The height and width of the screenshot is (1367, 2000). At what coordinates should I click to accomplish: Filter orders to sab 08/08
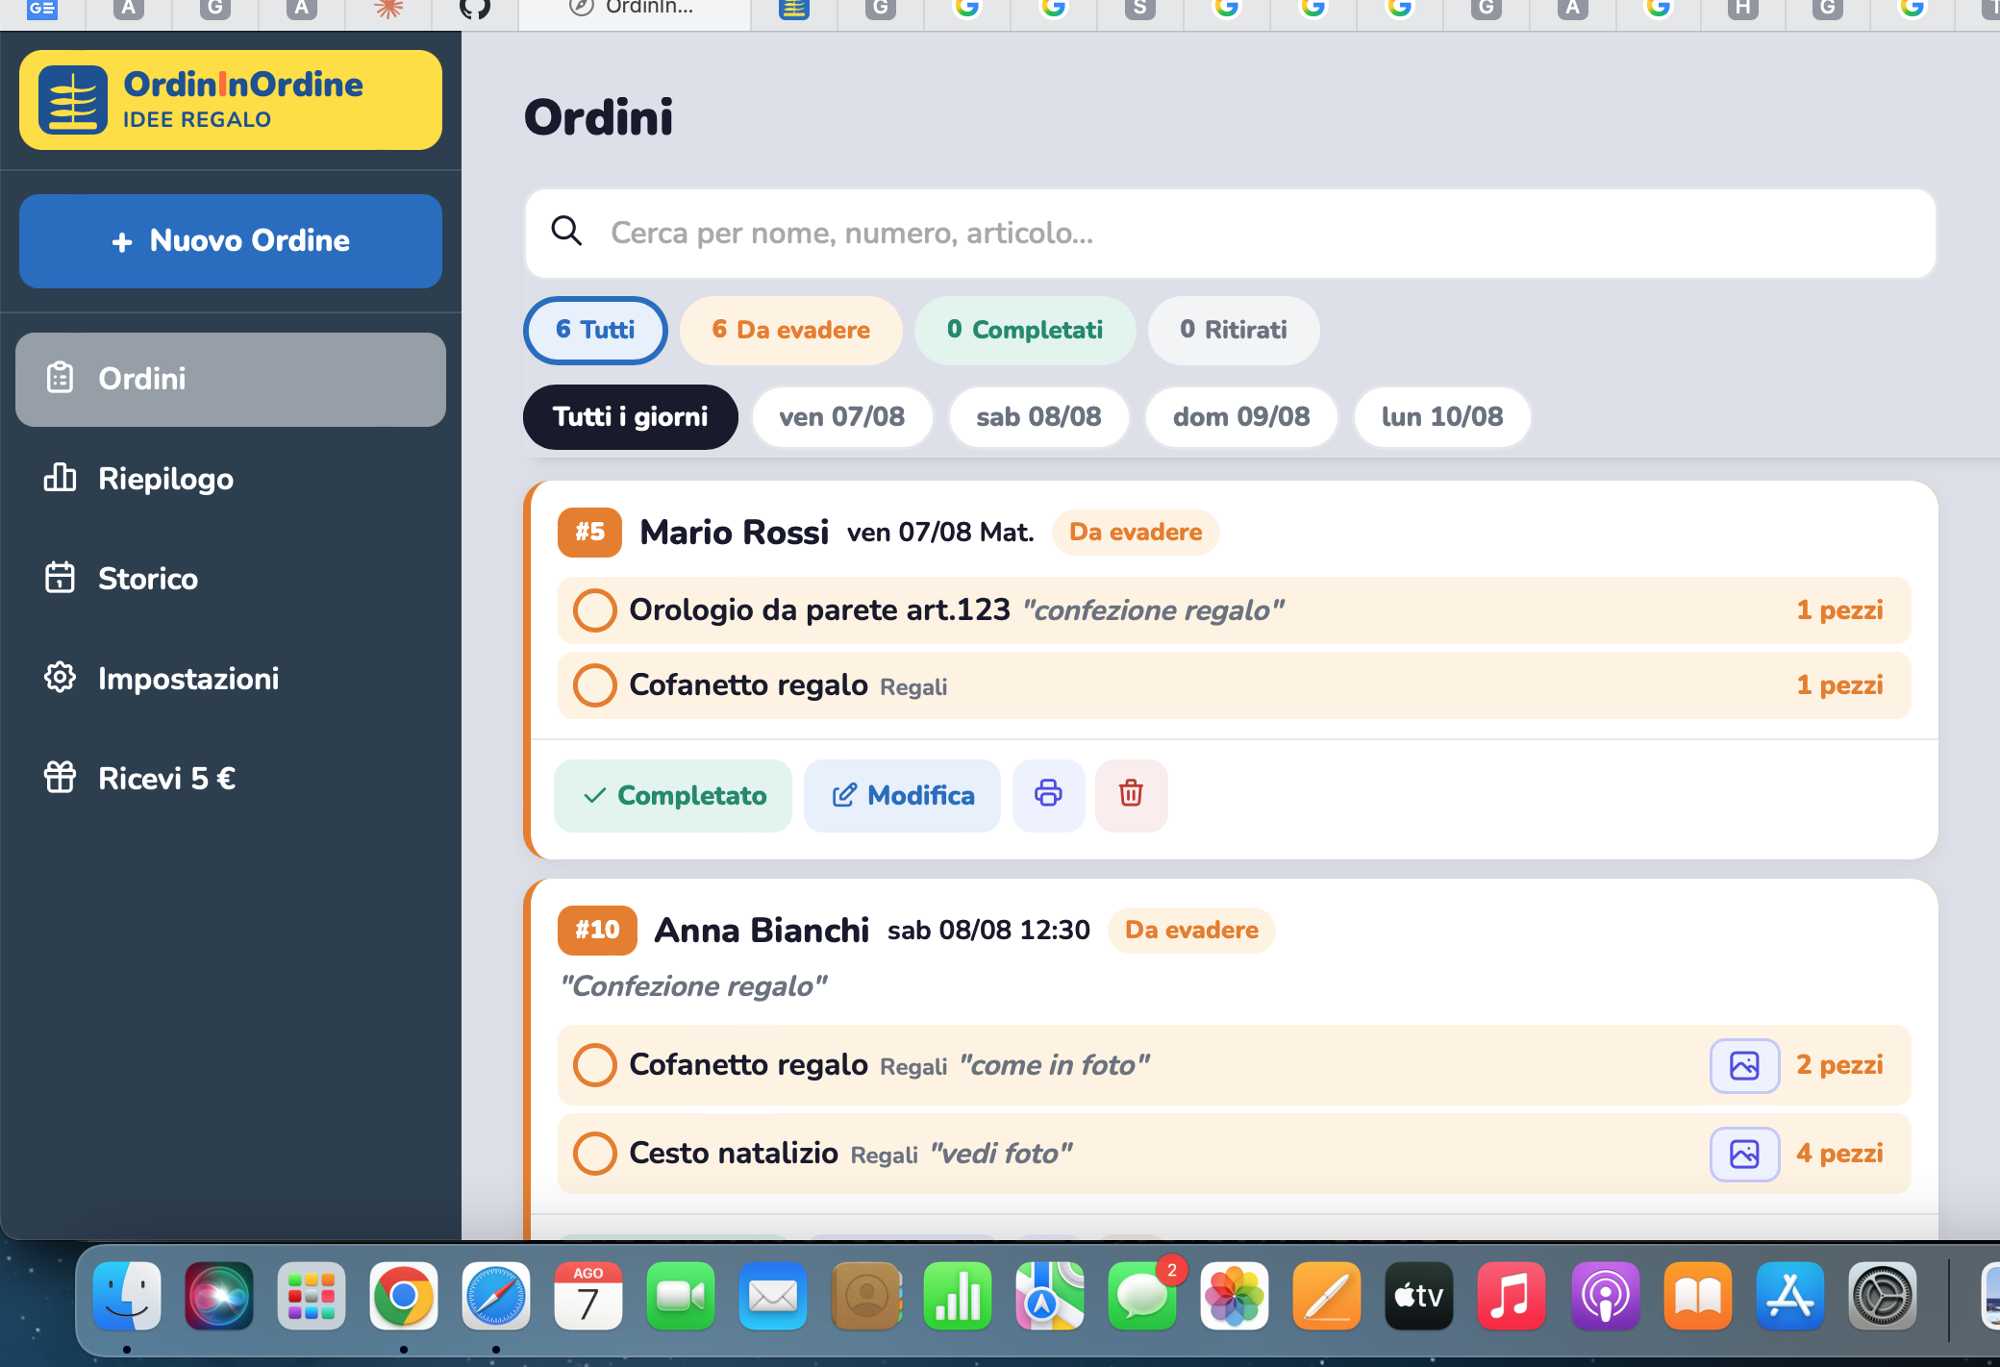coord(1038,417)
